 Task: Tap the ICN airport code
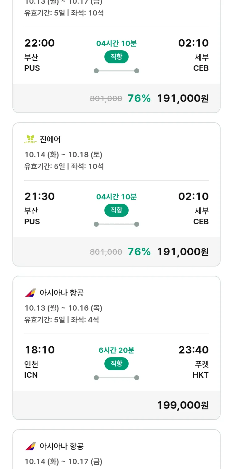click(x=31, y=375)
